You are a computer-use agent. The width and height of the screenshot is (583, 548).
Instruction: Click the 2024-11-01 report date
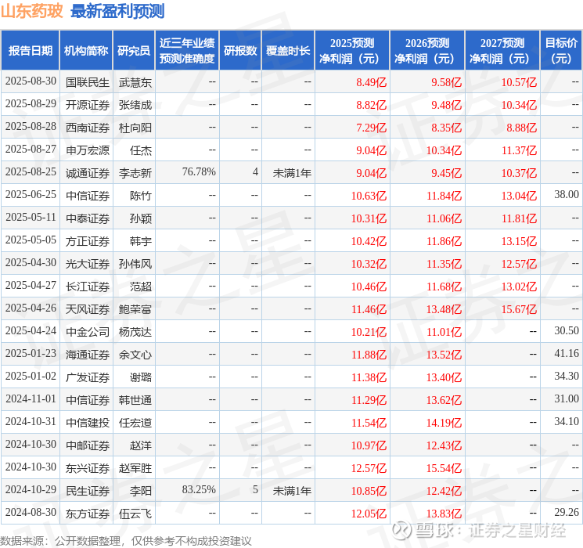point(31,398)
